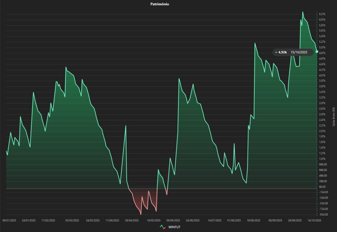Screen dimensions: 337x232
Task: Click the 14/10/2025 x-axis date label
Action: tap(314, 221)
